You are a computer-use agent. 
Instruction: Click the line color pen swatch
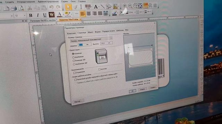(x=114, y=13)
